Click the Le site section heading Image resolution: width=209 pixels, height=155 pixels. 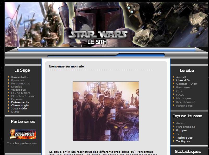[x=187, y=70]
